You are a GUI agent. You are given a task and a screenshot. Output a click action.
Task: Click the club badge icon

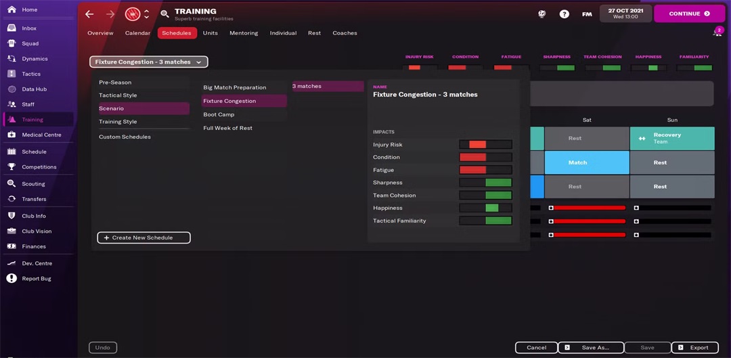click(x=133, y=14)
